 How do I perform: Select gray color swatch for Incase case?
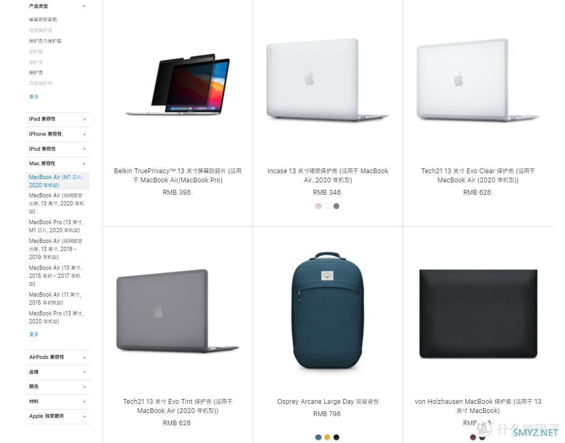coord(336,206)
